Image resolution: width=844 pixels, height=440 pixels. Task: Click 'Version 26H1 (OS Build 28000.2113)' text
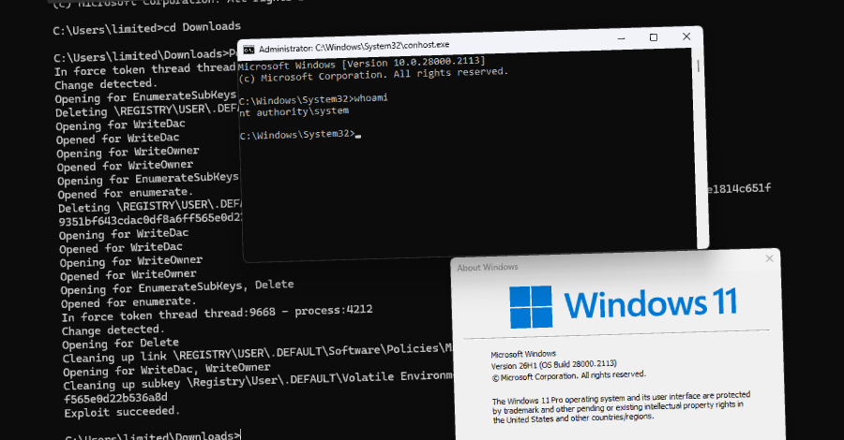point(553,365)
